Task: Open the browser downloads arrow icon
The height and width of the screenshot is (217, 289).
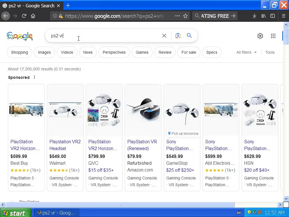Action: pyautogui.click(x=254, y=16)
